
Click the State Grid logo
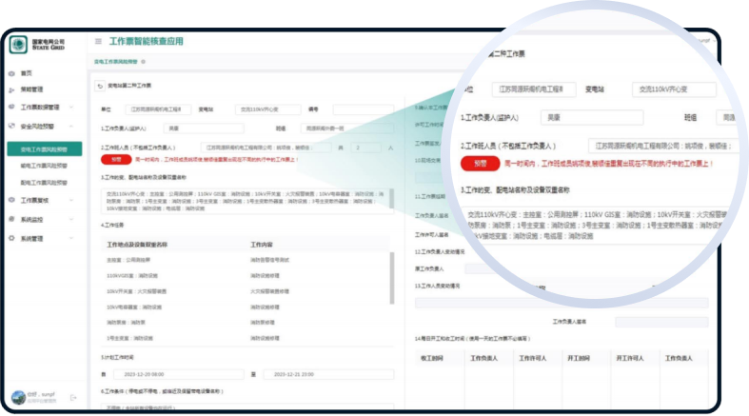(x=20, y=45)
